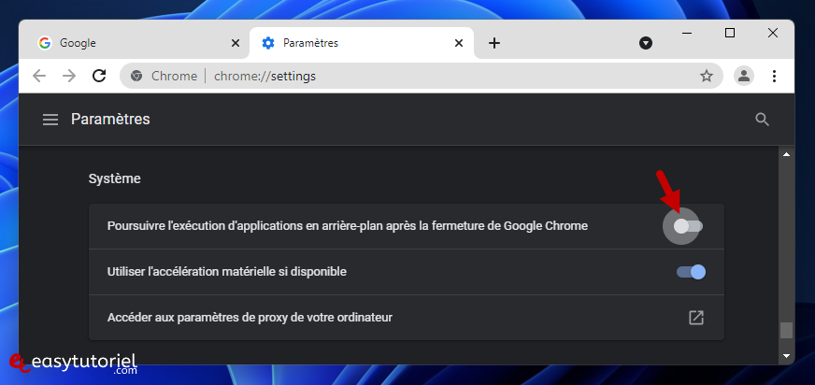Click 'Poursuivre l'exécution d'applications' label
Image resolution: width=815 pixels, height=385 pixels.
(347, 226)
